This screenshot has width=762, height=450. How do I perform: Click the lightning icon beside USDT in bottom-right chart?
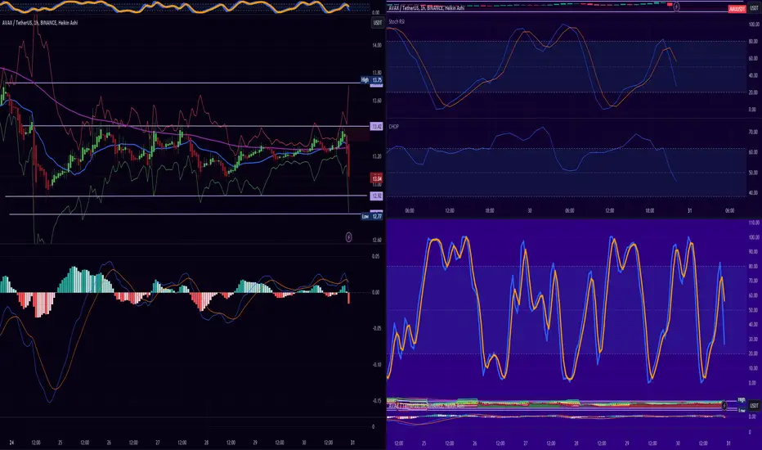[724, 405]
